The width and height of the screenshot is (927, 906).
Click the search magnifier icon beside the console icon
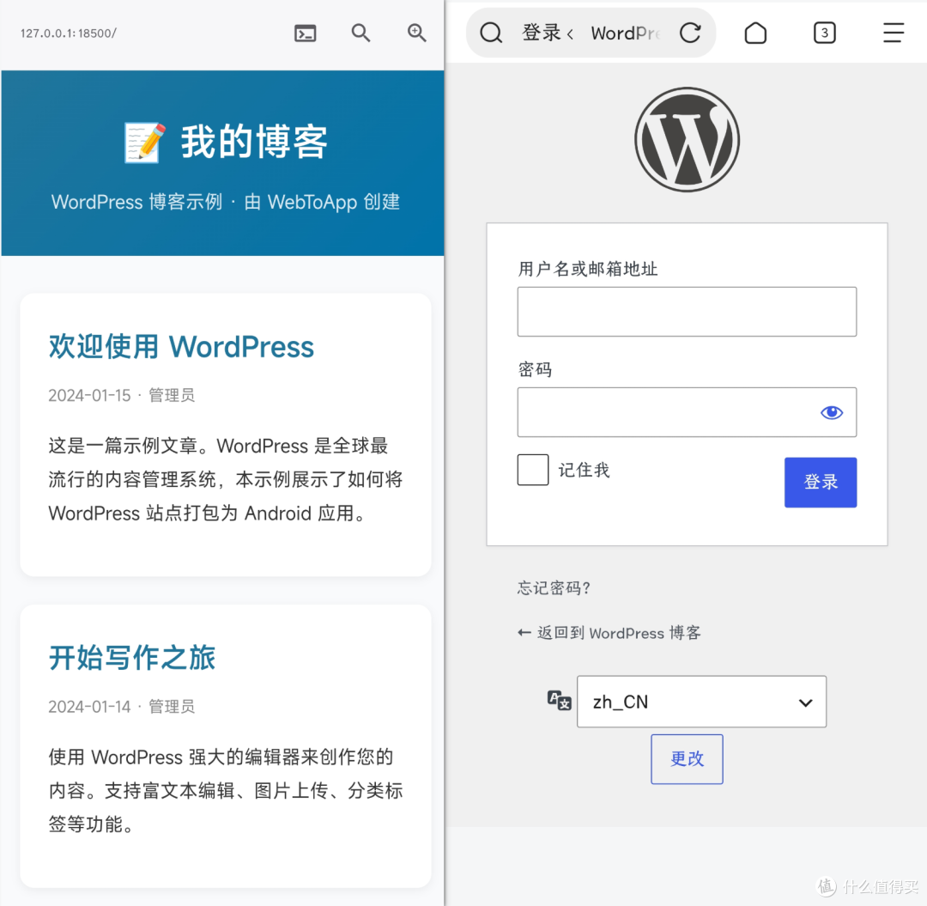[x=360, y=33]
